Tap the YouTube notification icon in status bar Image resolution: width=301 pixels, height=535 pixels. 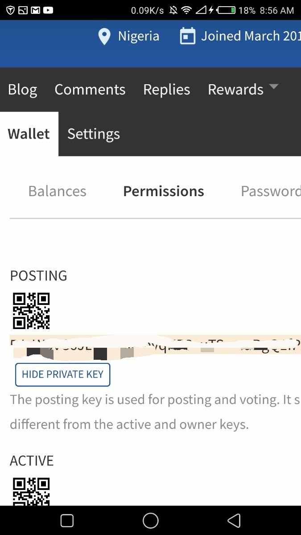coord(48,10)
